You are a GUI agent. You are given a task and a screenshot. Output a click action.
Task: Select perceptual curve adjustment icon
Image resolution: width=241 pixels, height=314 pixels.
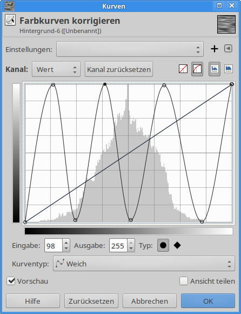pyautogui.click(x=197, y=69)
